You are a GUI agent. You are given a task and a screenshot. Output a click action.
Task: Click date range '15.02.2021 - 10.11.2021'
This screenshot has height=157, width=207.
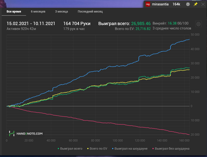pos(31,24)
